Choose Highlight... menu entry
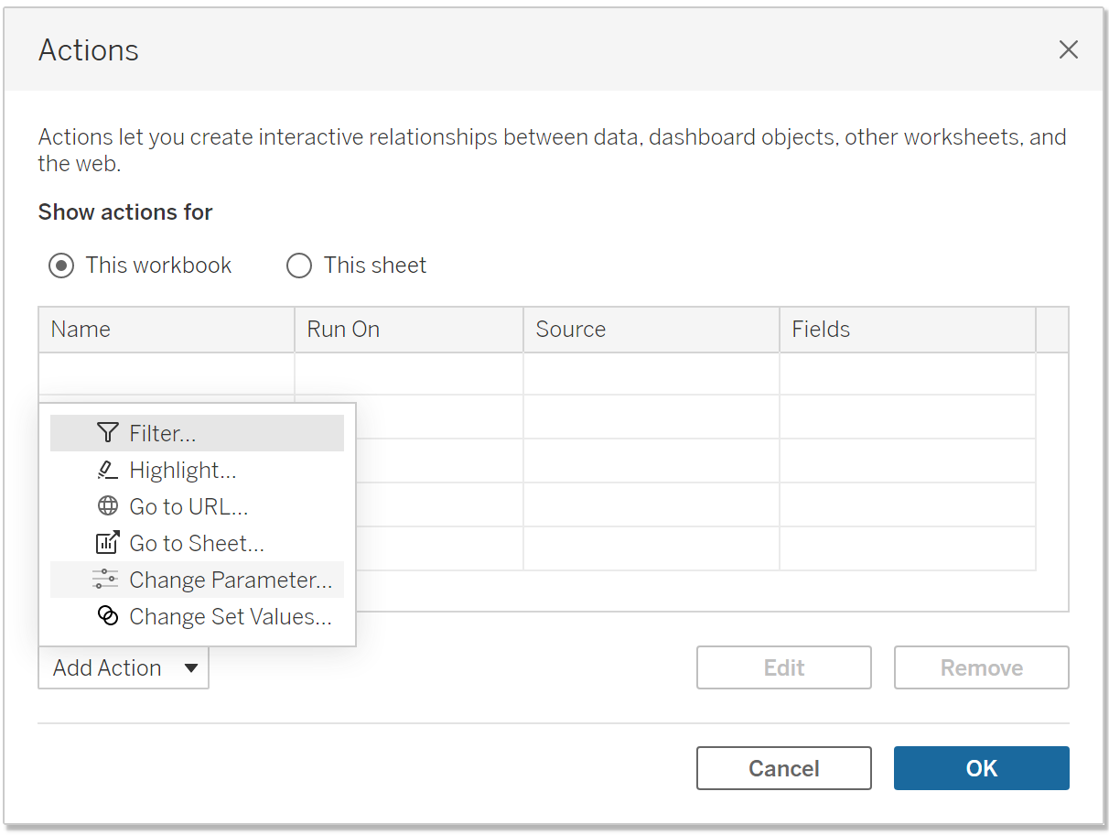 coord(183,471)
